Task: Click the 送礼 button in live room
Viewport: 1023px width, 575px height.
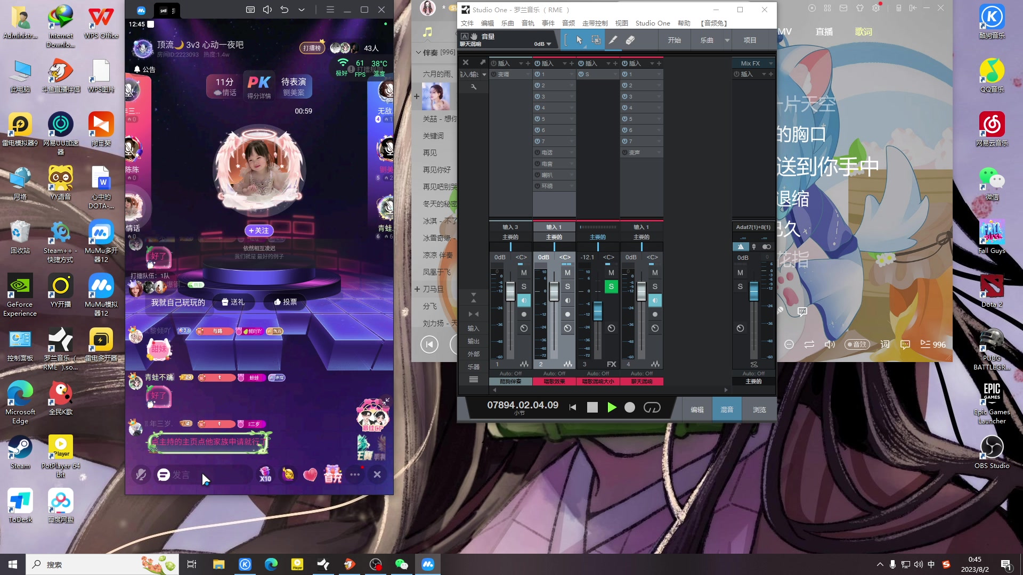Action: click(x=233, y=302)
